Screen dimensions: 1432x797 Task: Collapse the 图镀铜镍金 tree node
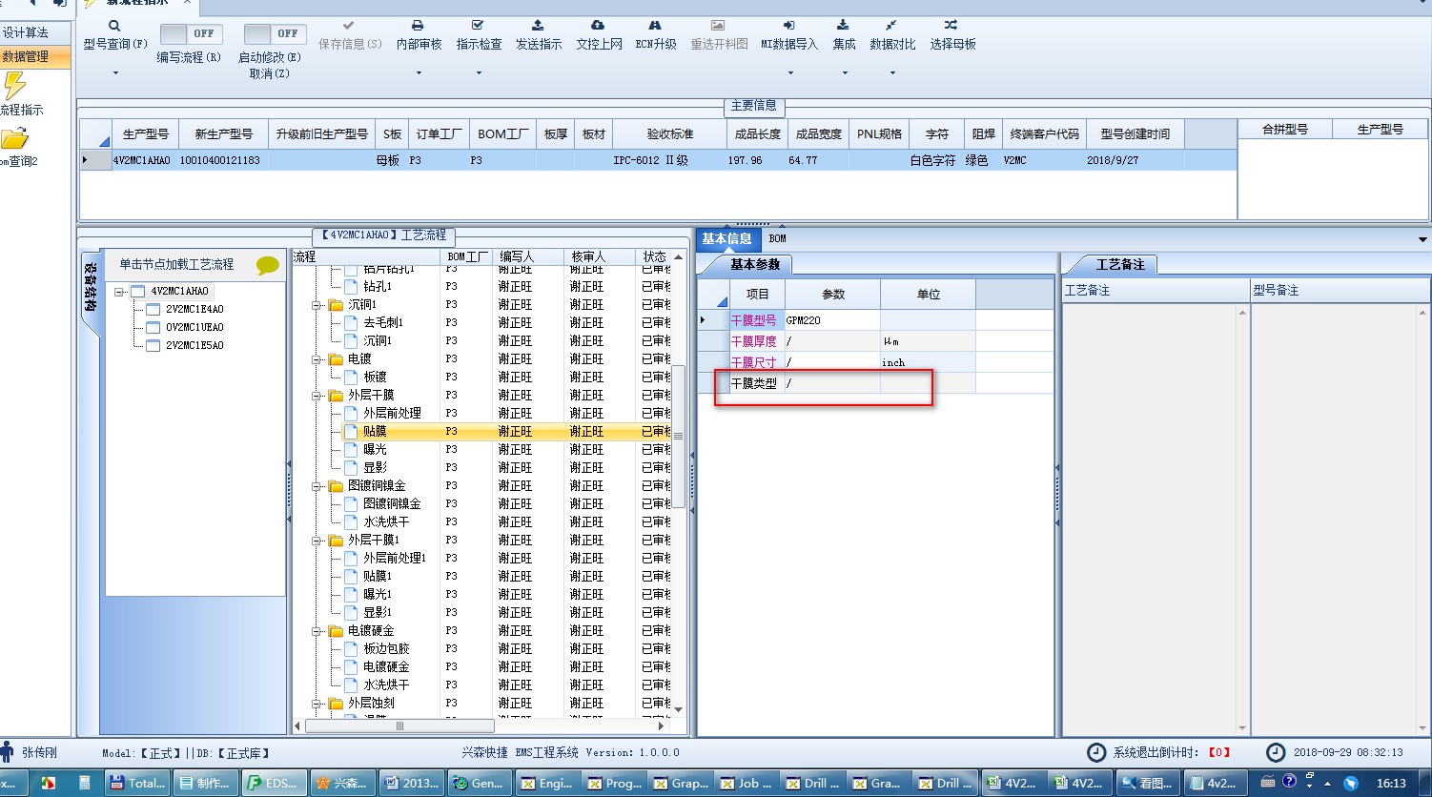click(x=317, y=486)
